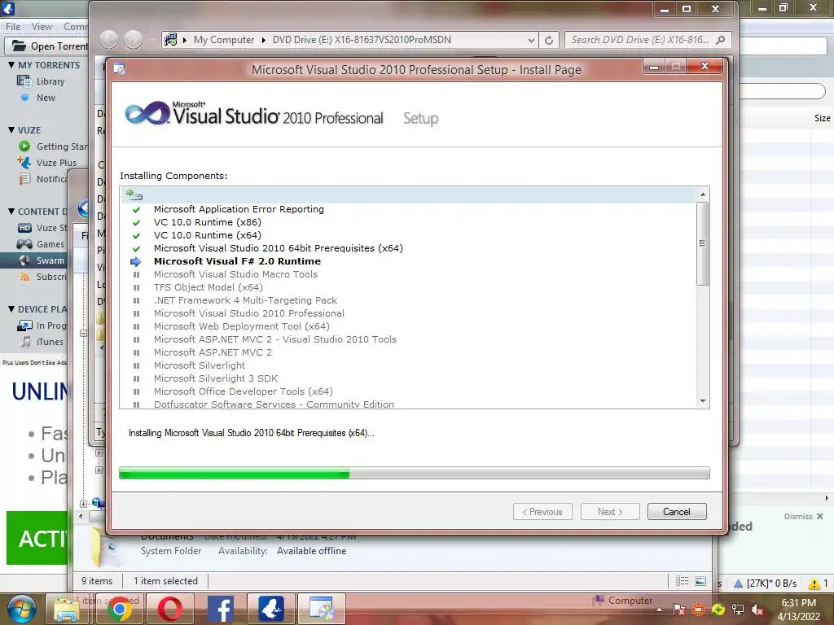Click the Windows Start orb

[x=20, y=609]
